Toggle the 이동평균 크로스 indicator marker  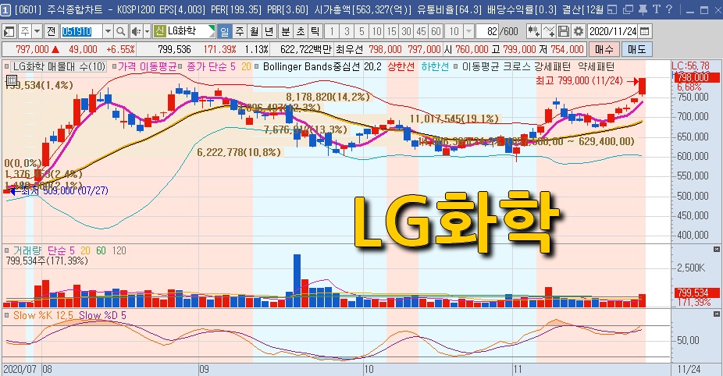(456, 67)
